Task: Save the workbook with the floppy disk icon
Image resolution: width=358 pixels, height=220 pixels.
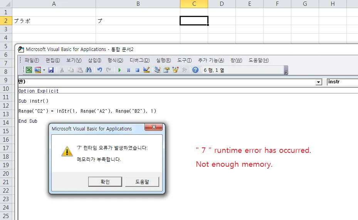Action: pos(51,70)
